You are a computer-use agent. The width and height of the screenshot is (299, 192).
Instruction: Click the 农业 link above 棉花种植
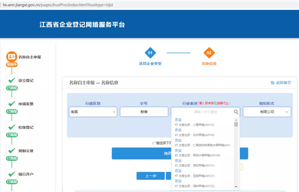[x=178, y=160]
